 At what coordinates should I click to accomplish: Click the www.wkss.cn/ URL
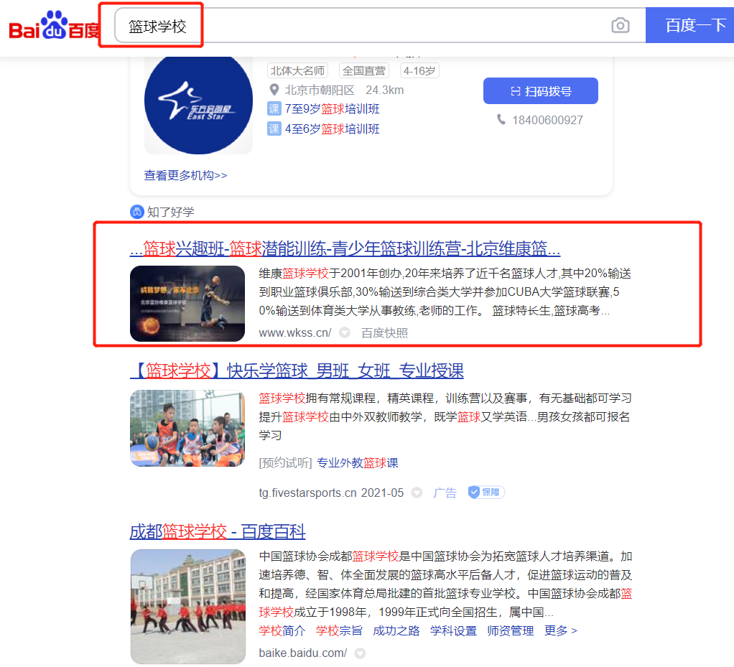point(295,333)
